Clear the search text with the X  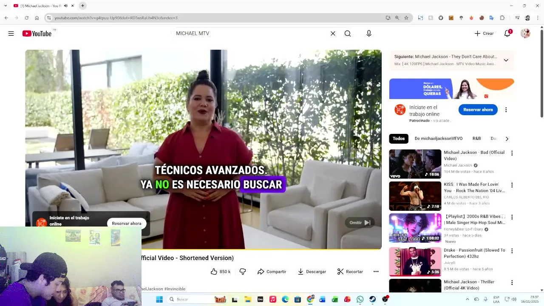(333, 34)
